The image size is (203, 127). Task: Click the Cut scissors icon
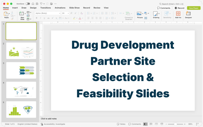click(12, 12)
